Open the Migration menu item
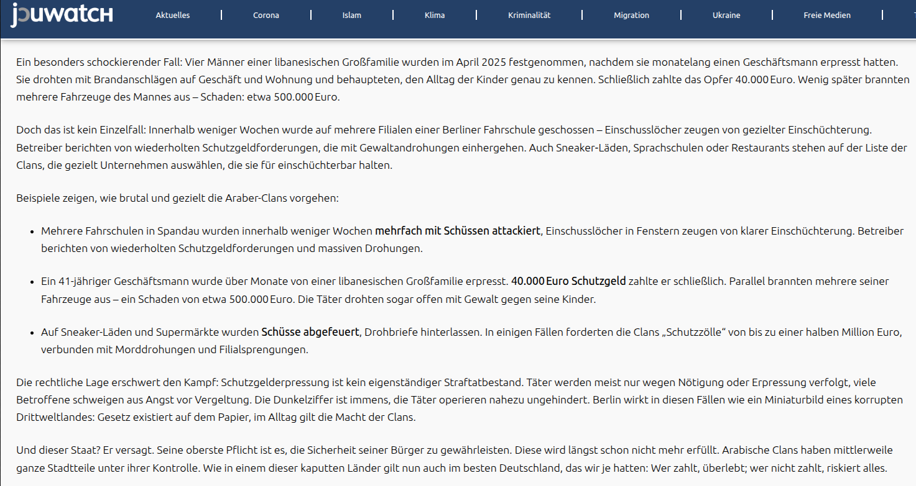 pos(631,15)
